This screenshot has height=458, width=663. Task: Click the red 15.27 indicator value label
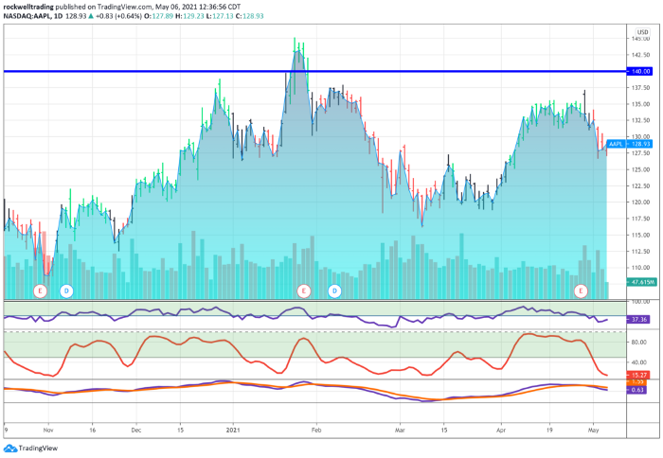click(639, 375)
